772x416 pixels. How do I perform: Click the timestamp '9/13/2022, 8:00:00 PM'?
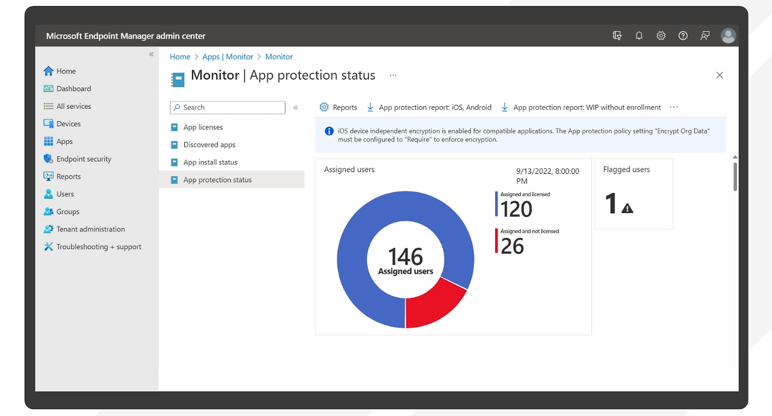pos(548,176)
